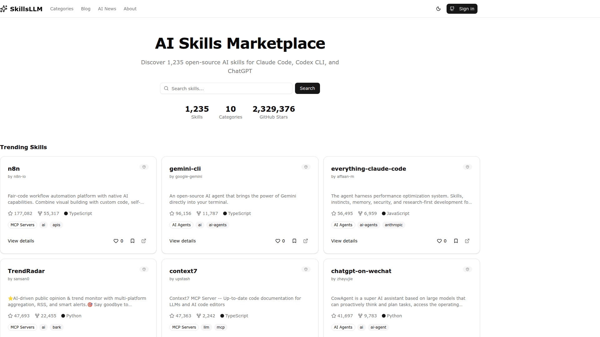Open the AI Agents category tag on gemini-cli
Screen dimensions: 600x337
181,225
